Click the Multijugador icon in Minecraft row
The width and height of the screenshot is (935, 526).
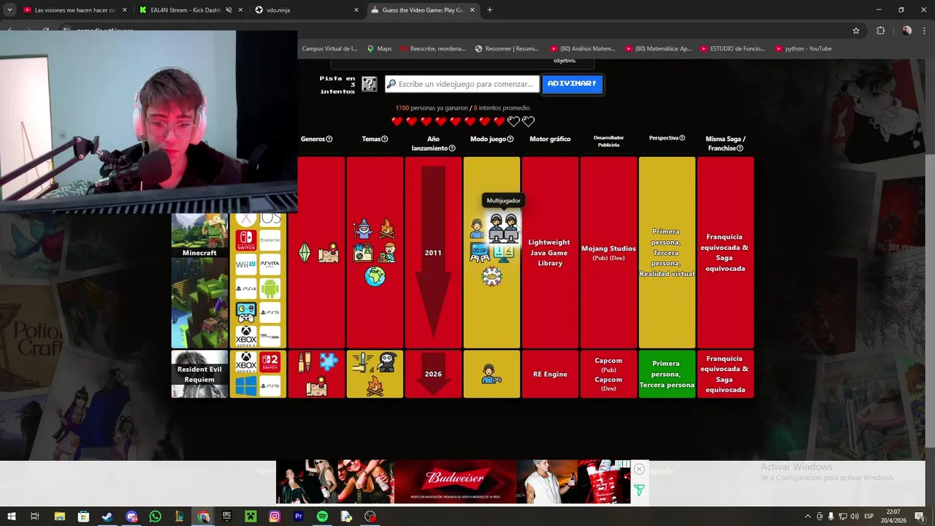(503, 228)
